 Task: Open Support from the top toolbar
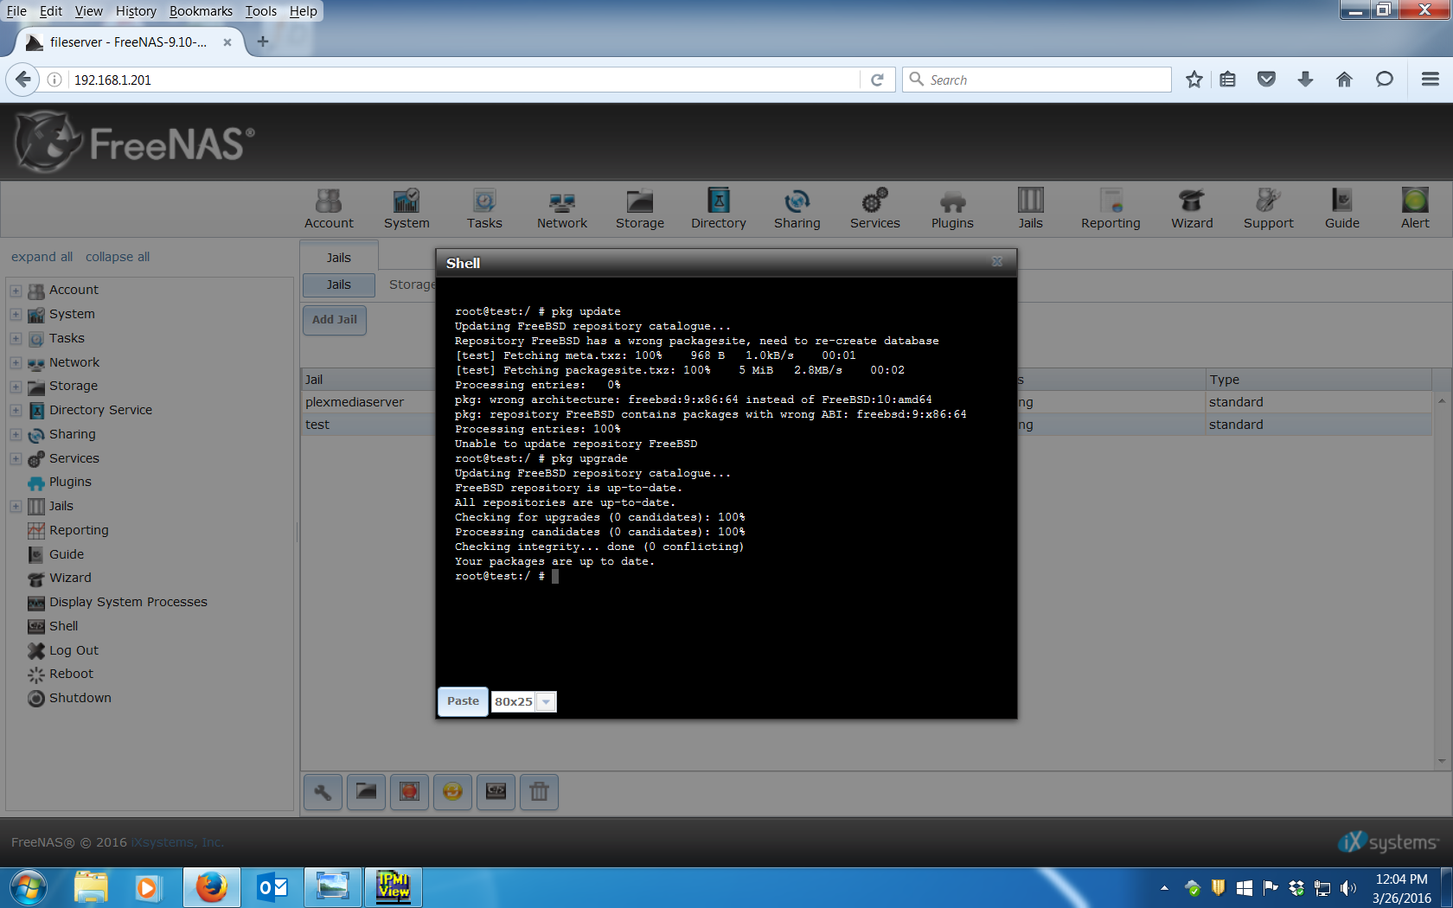[x=1269, y=209]
